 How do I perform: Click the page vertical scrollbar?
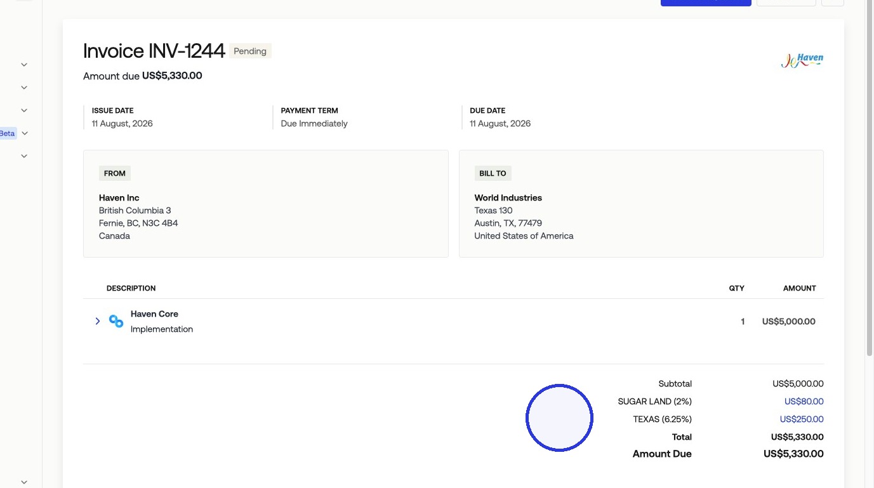870,178
